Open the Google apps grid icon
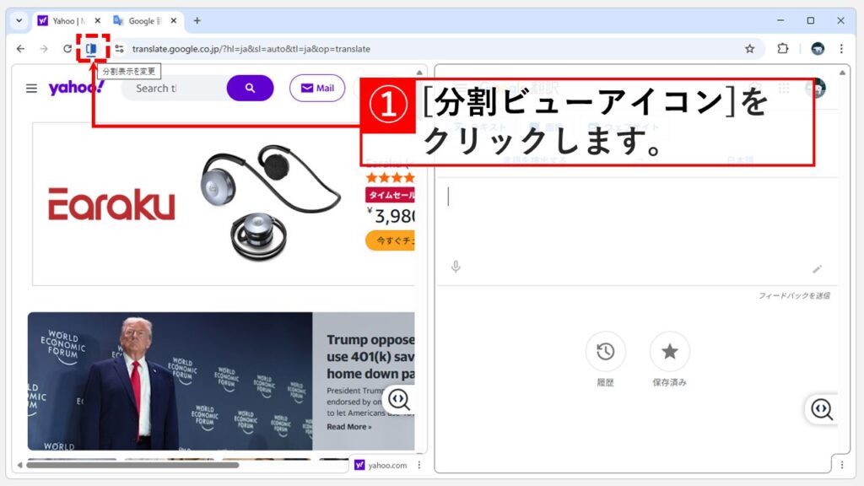This screenshot has width=864, height=486. pos(785,88)
